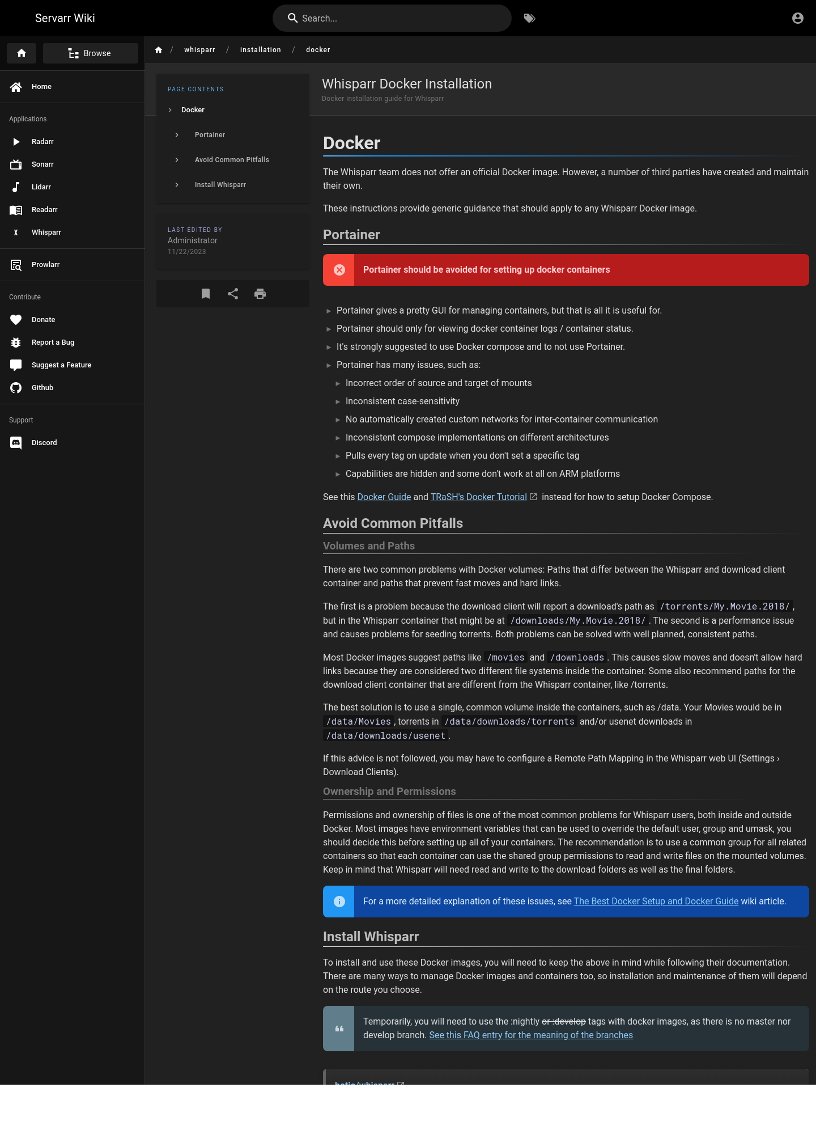
Task: Jump to Portainer in page contents
Action: (210, 135)
